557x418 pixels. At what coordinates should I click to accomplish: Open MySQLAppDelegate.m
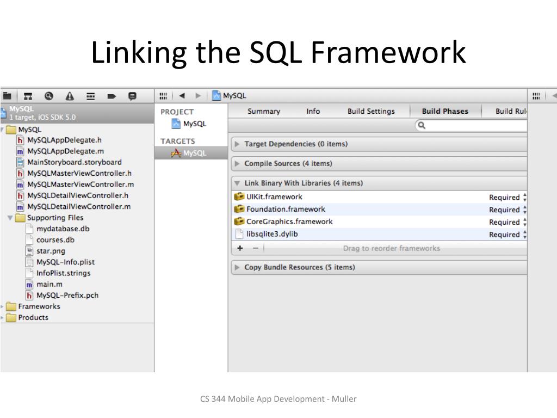click(66, 151)
